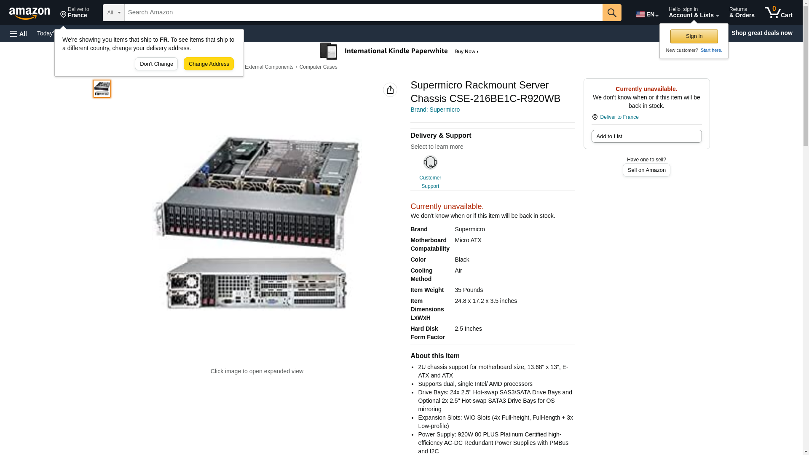
Task: Open the All hamburger menu
Action: 19,33
